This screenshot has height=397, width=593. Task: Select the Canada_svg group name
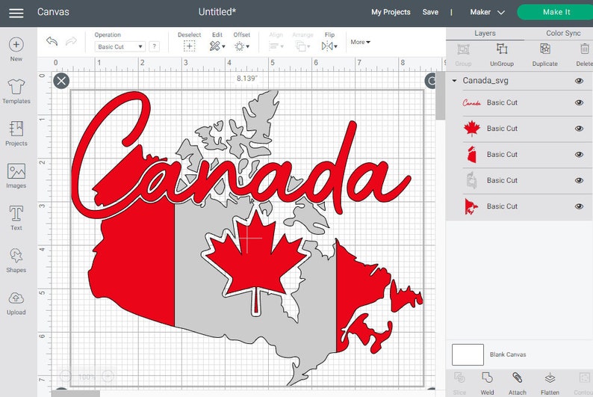485,81
